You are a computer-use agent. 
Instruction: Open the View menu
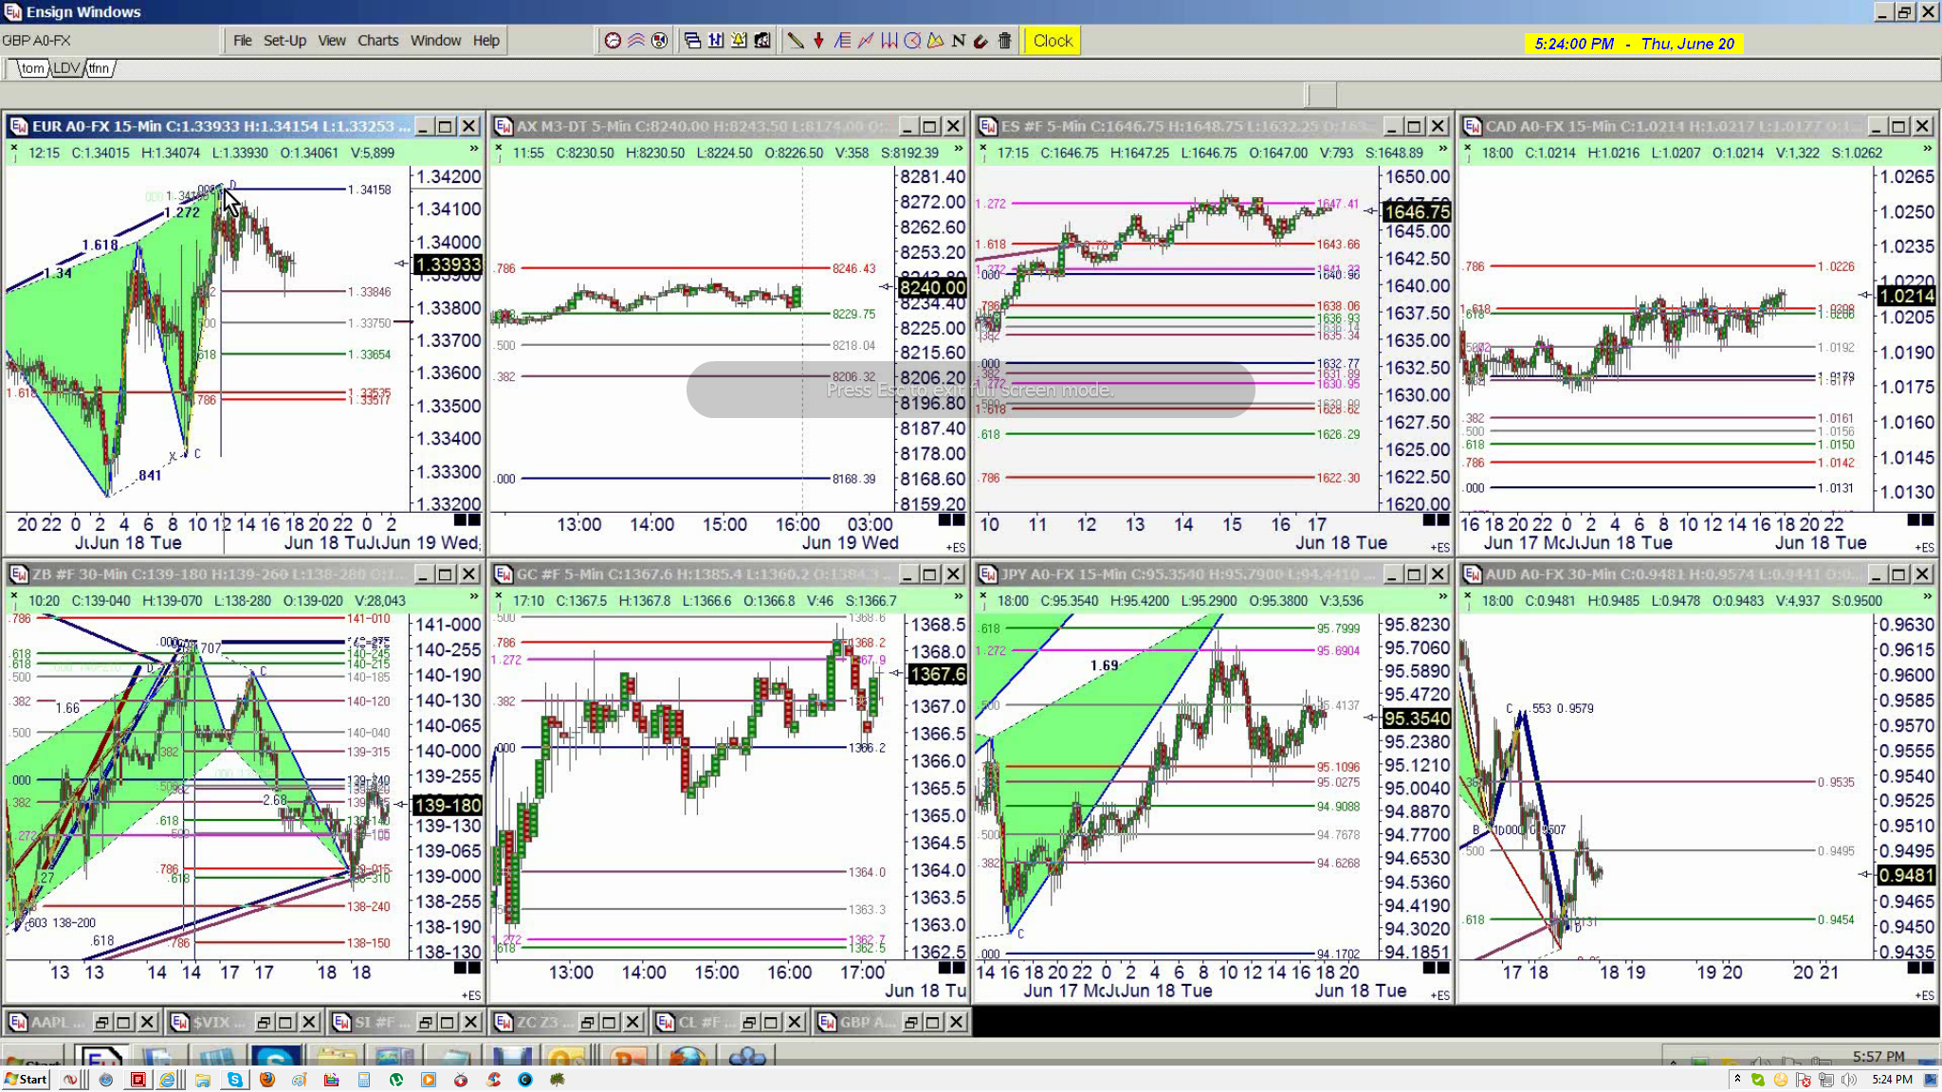tap(332, 41)
